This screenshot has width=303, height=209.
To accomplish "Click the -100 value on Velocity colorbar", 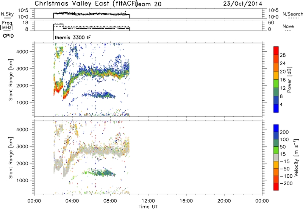I will pyautogui.click(x=286, y=176).
